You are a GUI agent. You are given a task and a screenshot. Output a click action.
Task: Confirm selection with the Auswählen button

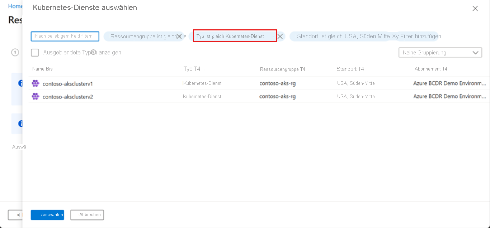pos(47,215)
